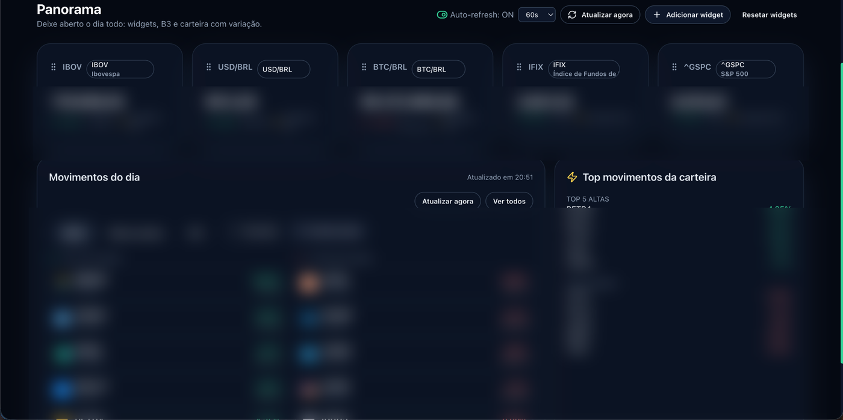Click the page vertical scrollbar
843x420 pixels.
tap(841, 213)
